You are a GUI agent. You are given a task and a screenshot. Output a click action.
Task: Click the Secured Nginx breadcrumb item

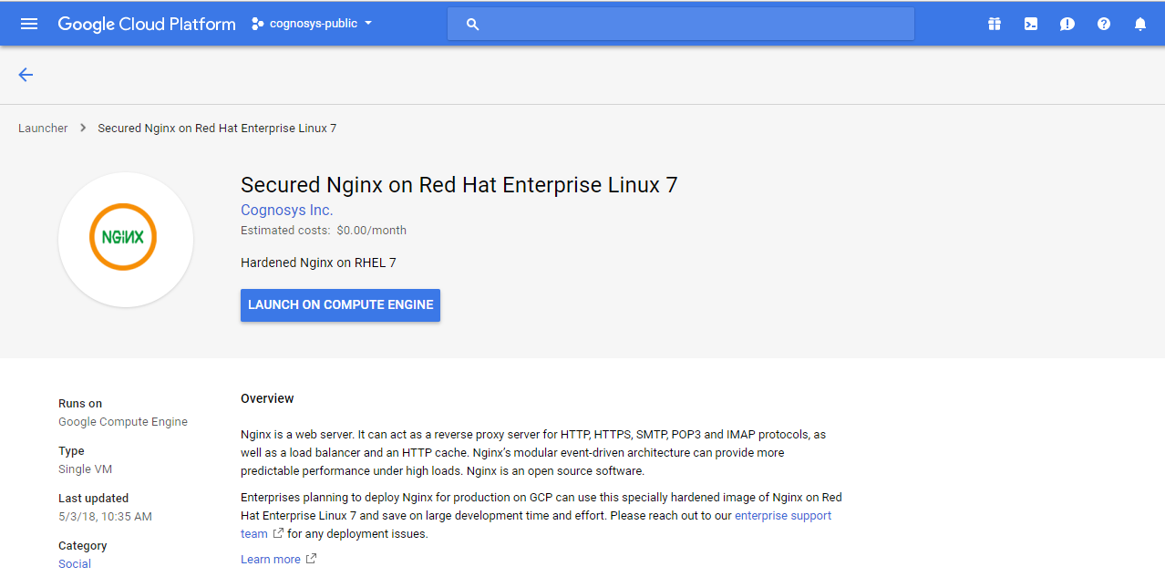coord(217,129)
